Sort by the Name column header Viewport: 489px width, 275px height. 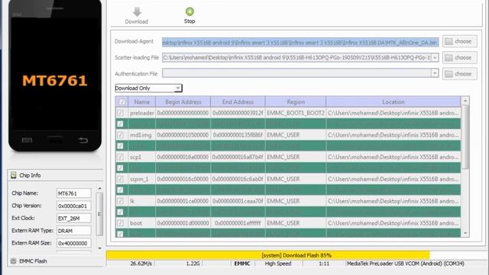pos(142,102)
